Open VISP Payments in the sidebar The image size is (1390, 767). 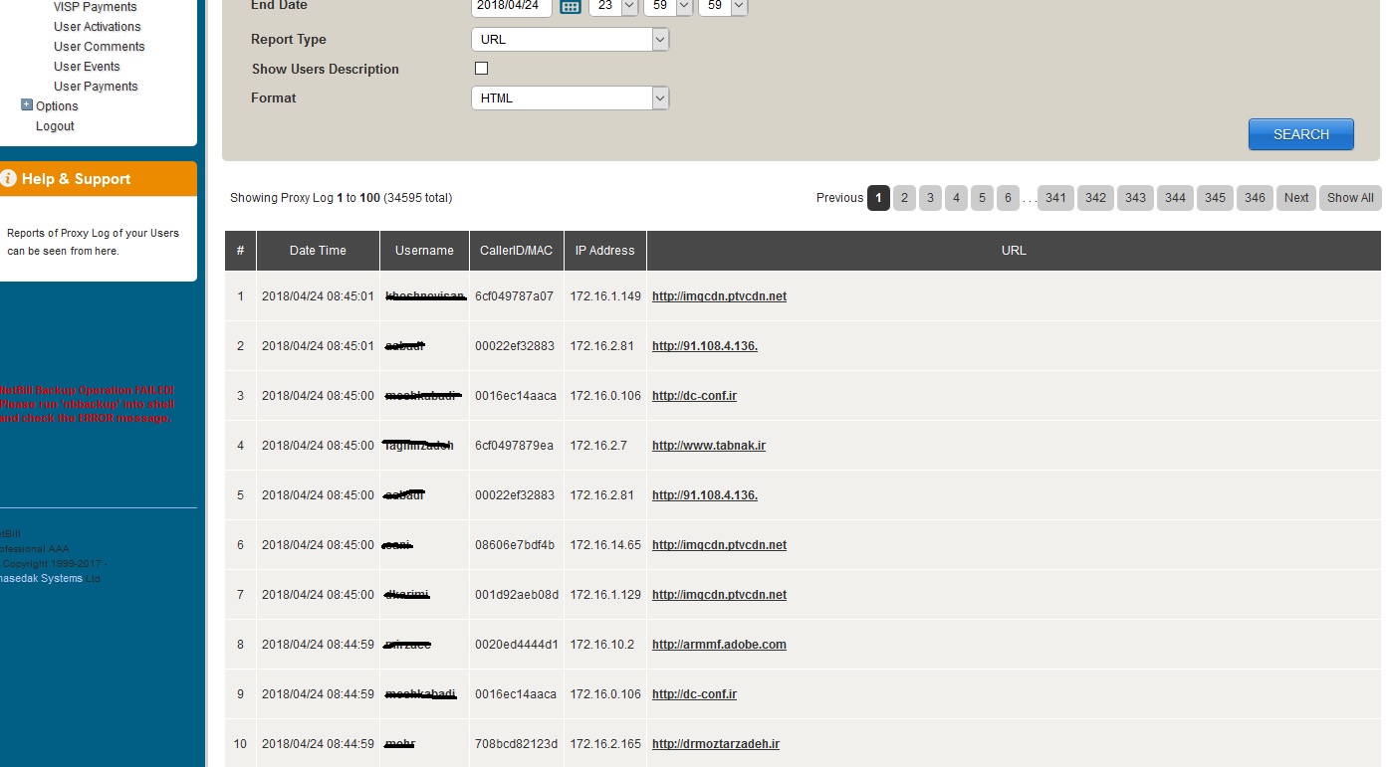point(96,7)
